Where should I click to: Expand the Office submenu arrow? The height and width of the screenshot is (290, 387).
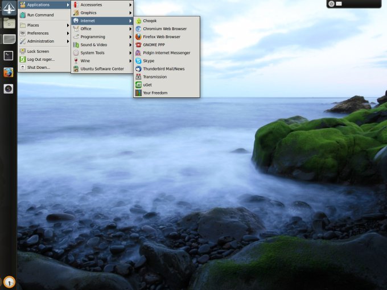tap(130, 29)
